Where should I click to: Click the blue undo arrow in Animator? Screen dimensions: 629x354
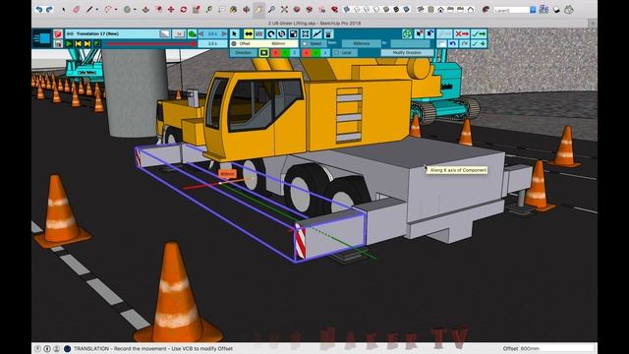453,43
